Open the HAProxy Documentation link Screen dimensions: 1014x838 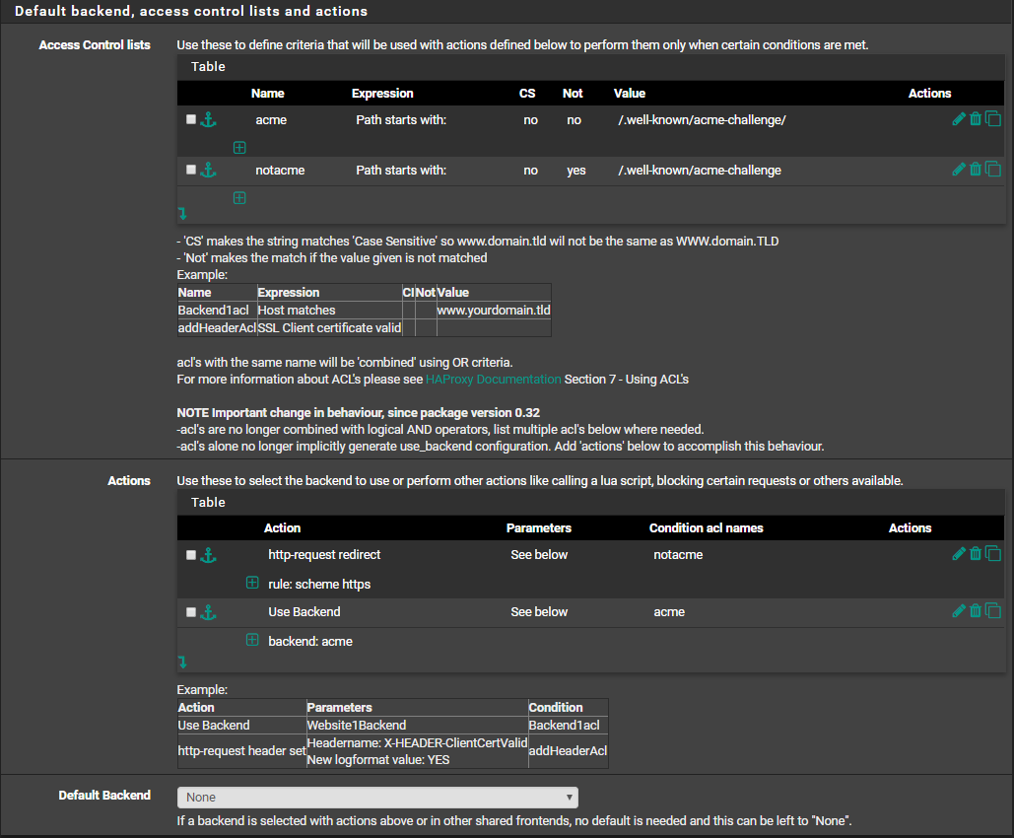point(493,380)
